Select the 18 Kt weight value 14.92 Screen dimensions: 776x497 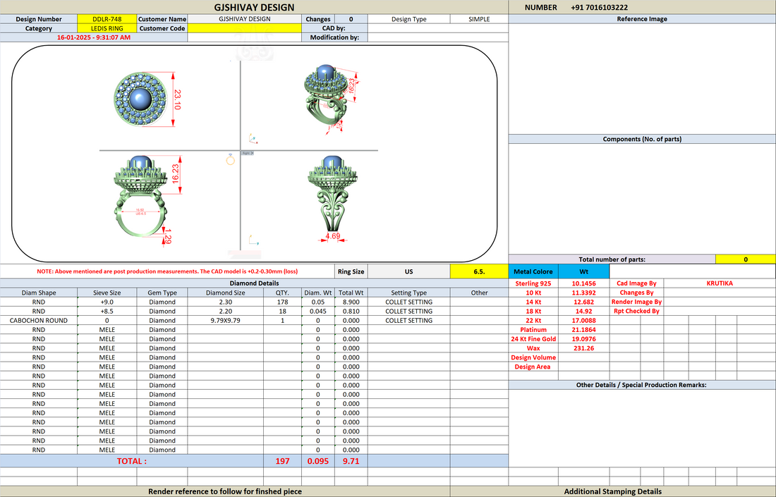tap(584, 311)
